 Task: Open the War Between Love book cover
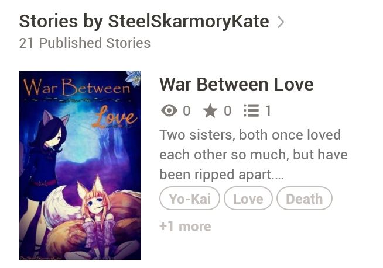tap(80, 165)
